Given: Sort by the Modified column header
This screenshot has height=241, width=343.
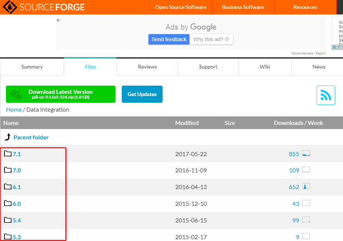Looking at the screenshot, I should coord(187,123).
